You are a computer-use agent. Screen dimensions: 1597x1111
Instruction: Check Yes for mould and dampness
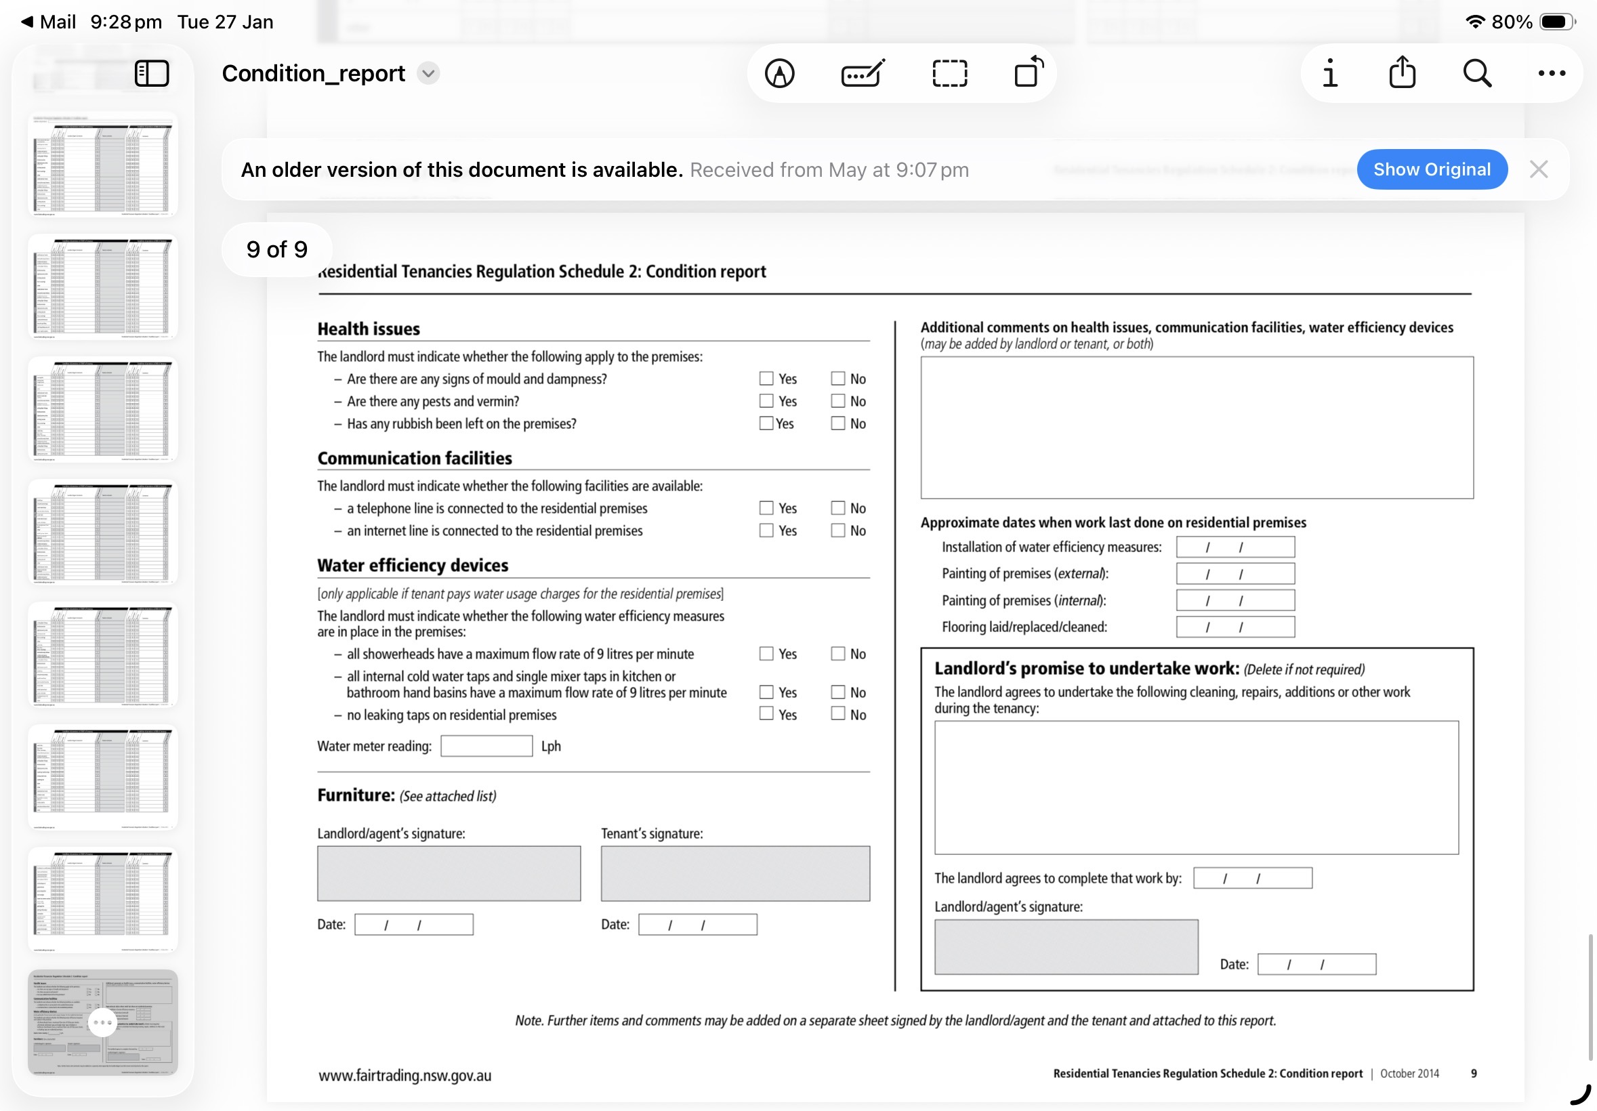[x=766, y=378]
